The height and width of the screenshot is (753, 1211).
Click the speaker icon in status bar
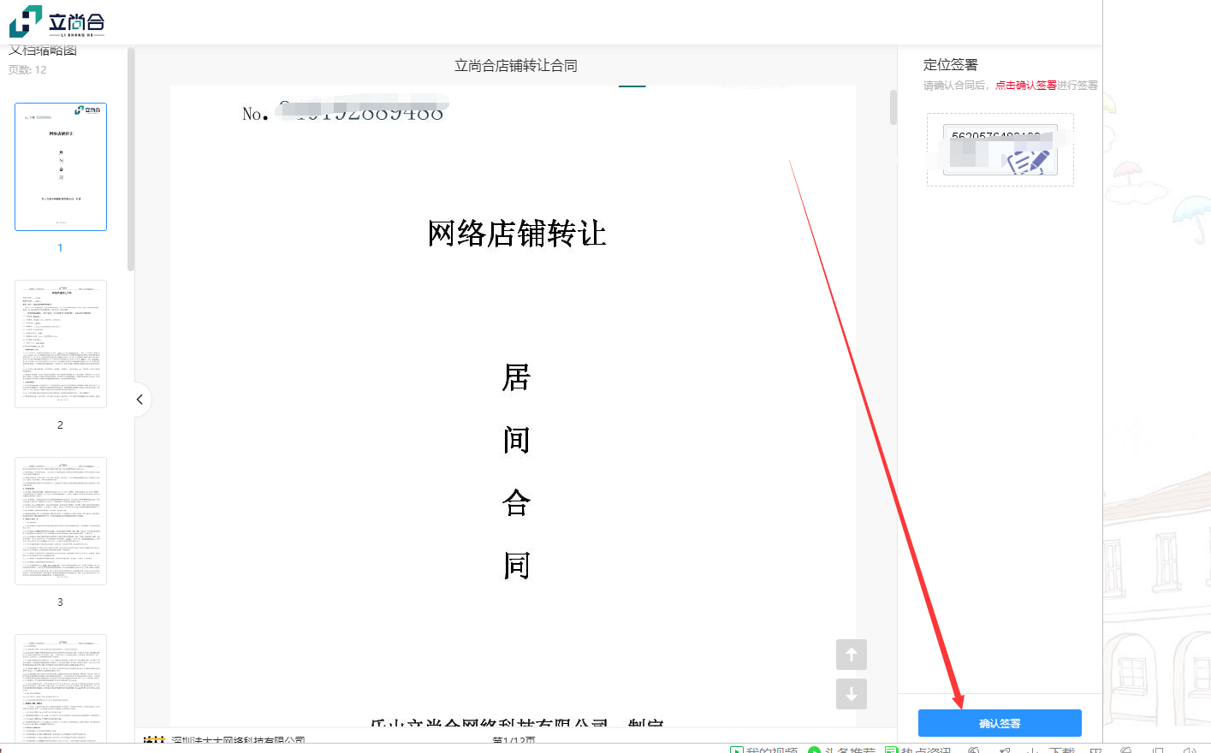[x=1189, y=750]
